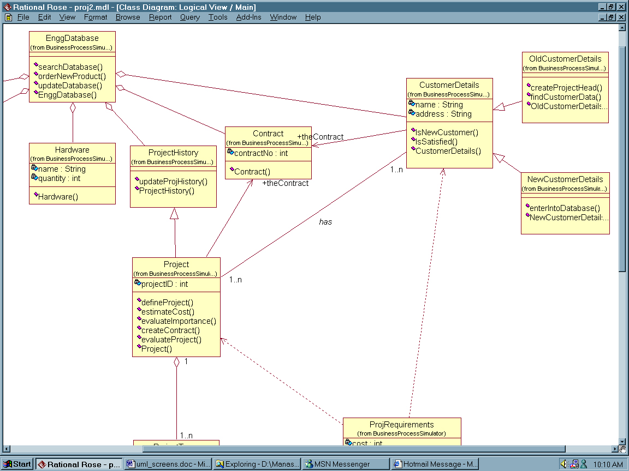The width and height of the screenshot is (629, 471).
Task: Open the Window menu
Action: pyautogui.click(x=283, y=17)
